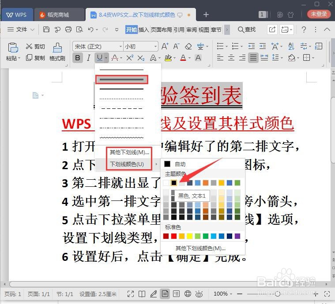Click the Decrease Indent icon
The image size is (335, 304).
coord(252,46)
